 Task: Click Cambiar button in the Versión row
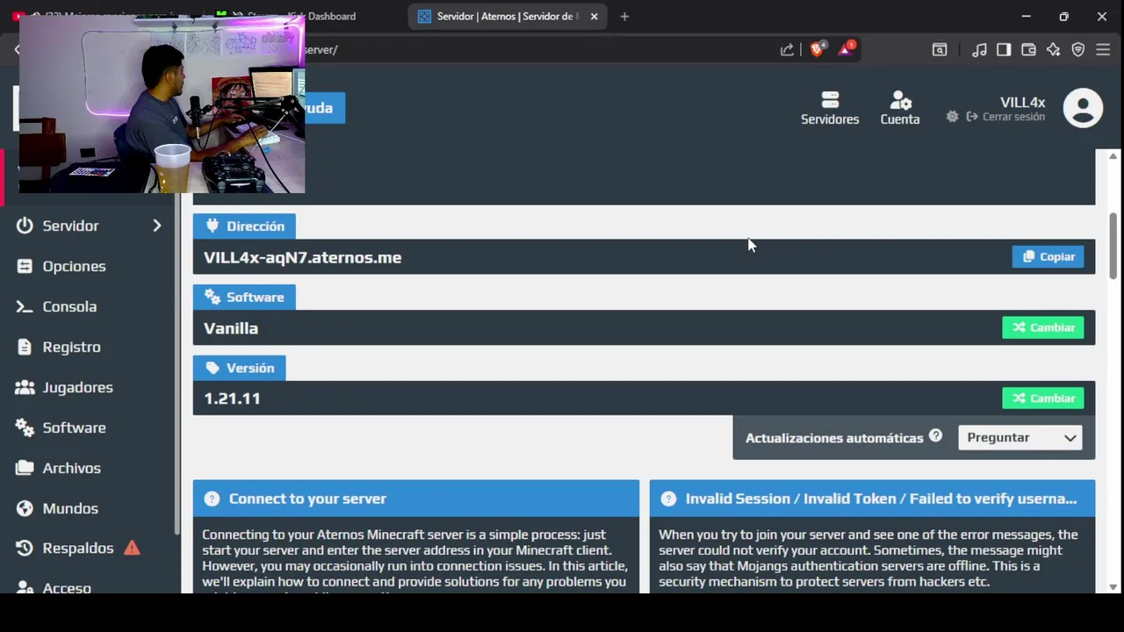tap(1043, 398)
